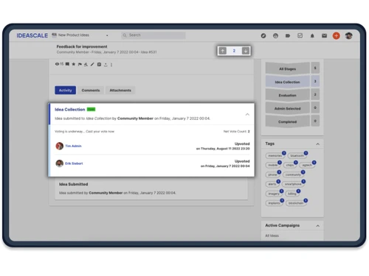Filter by the billing tag
369x276 pixels.
point(292,194)
